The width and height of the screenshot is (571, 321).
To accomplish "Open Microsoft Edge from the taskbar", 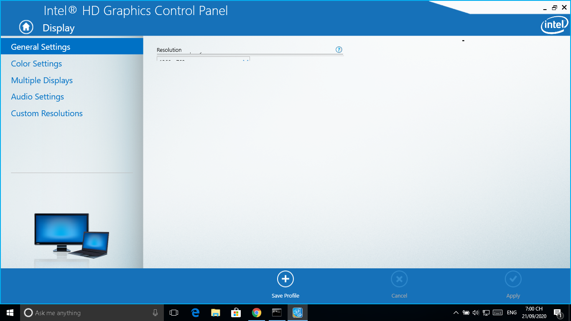I will pyautogui.click(x=195, y=313).
